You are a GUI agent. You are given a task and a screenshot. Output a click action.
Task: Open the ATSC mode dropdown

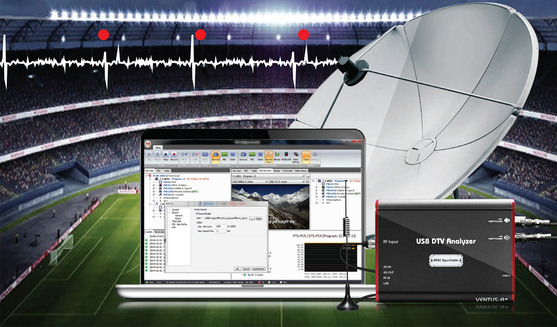click(x=205, y=157)
